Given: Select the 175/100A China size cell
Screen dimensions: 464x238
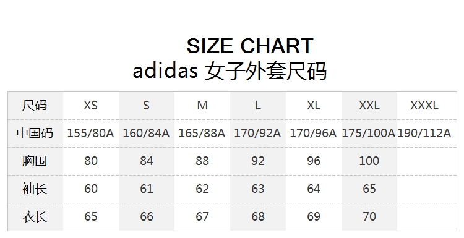Looking at the screenshot, I should (369, 133).
